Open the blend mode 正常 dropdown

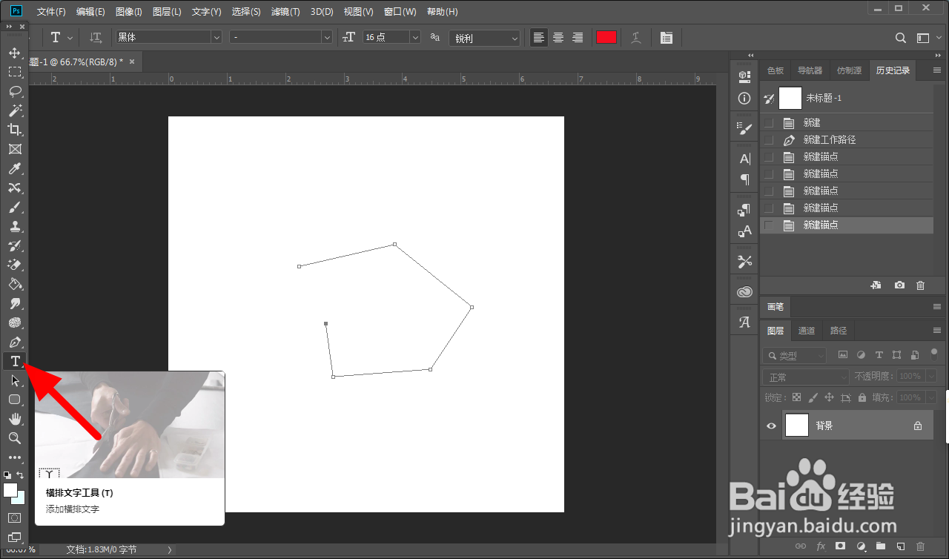coord(805,377)
